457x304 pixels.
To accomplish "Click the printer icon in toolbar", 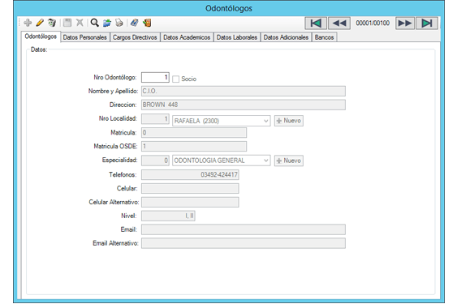I will click(x=119, y=23).
